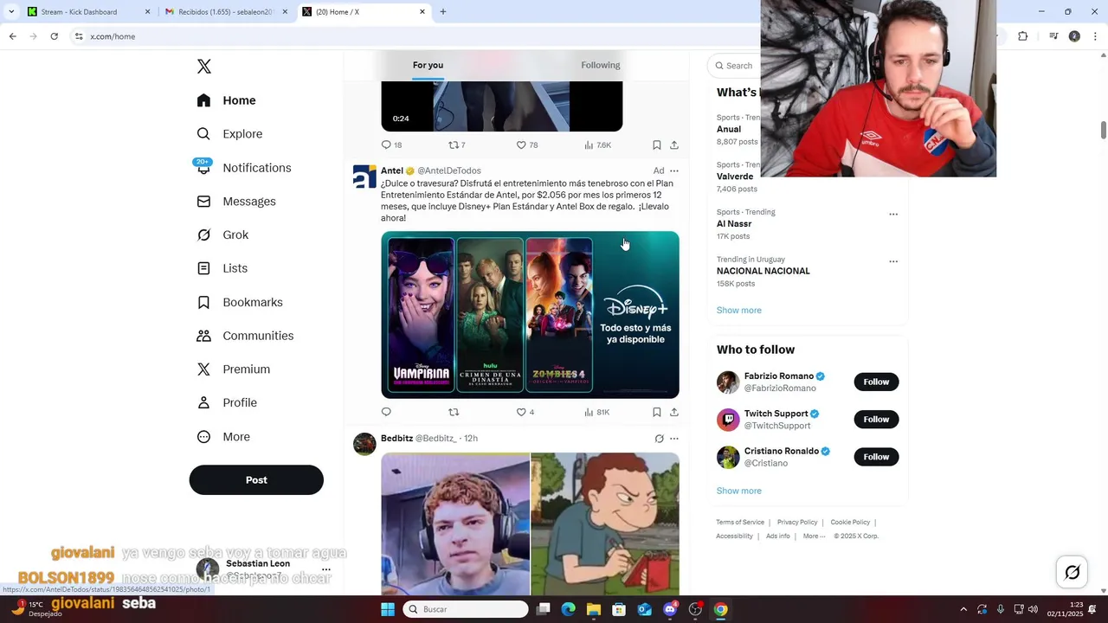Open a new browser tab

(x=443, y=12)
